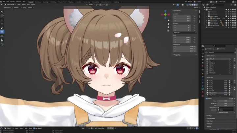This screenshot has height=133, width=237.
Task: Switch to the Shading workspace tab
Action: (x=71, y=2)
